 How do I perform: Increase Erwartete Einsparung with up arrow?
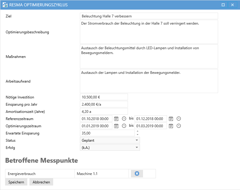138,131
